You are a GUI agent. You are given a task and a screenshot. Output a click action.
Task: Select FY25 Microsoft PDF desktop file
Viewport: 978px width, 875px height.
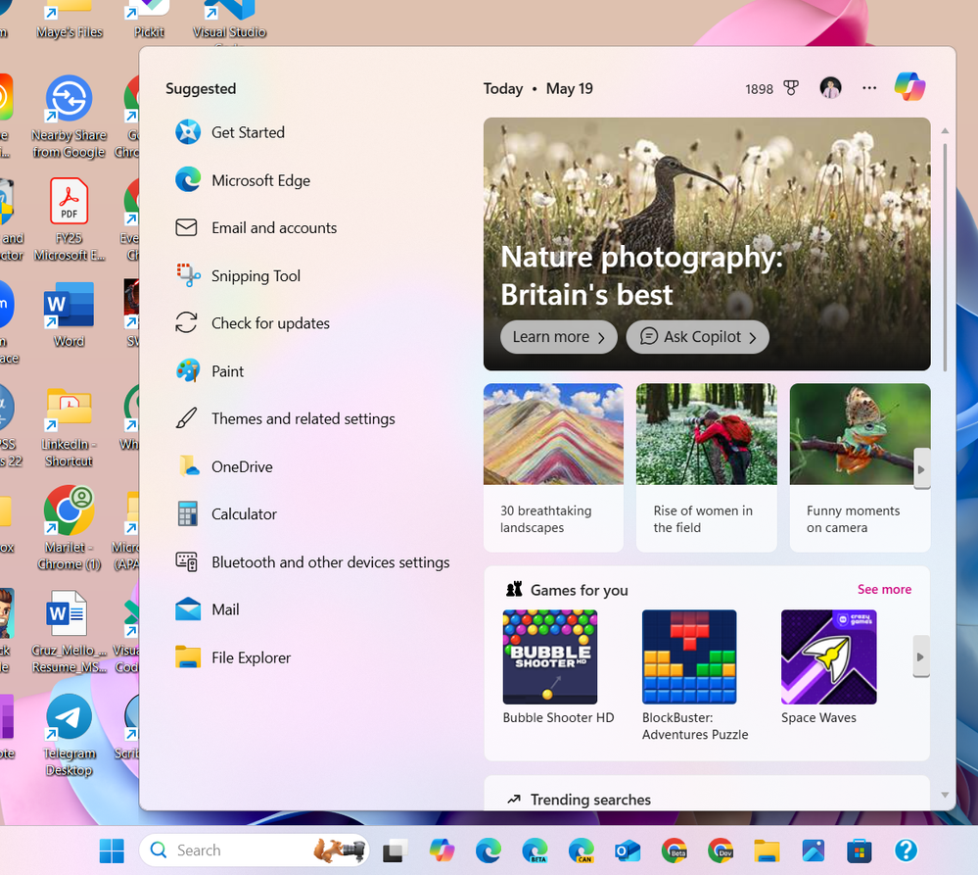click(69, 219)
